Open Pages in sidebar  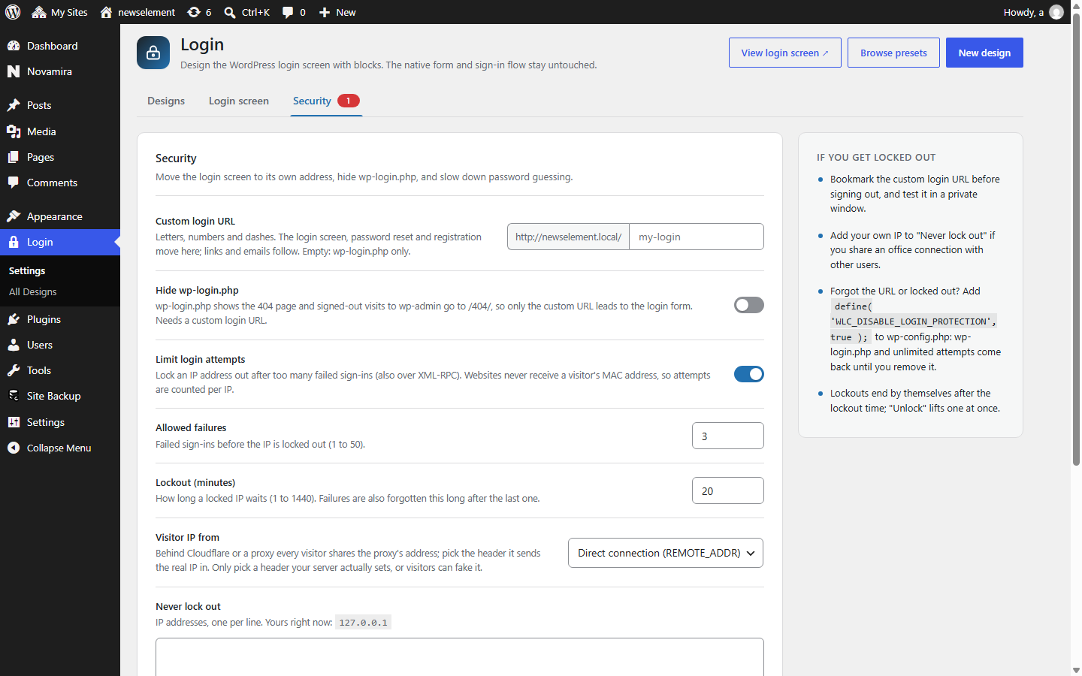pyautogui.click(x=60, y=157)
